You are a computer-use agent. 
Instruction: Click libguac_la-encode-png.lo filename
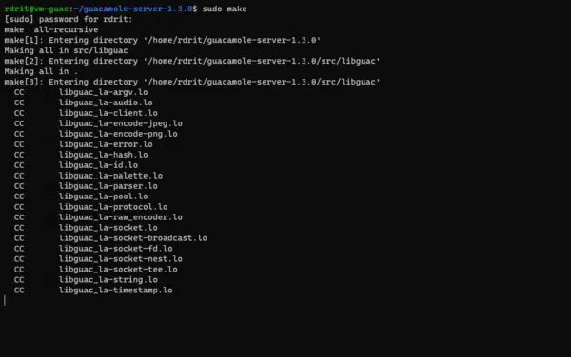coord(118,134)
